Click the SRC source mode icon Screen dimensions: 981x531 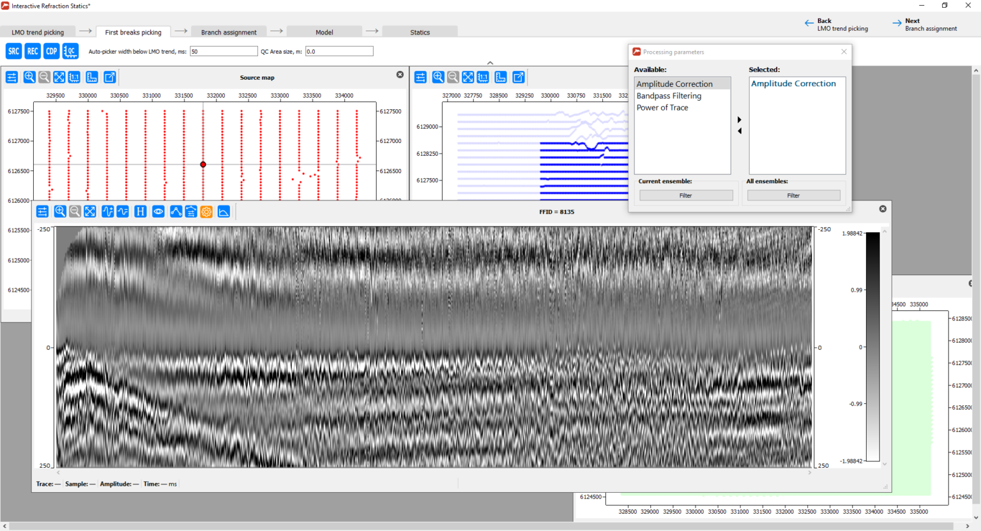pos(13,51)
